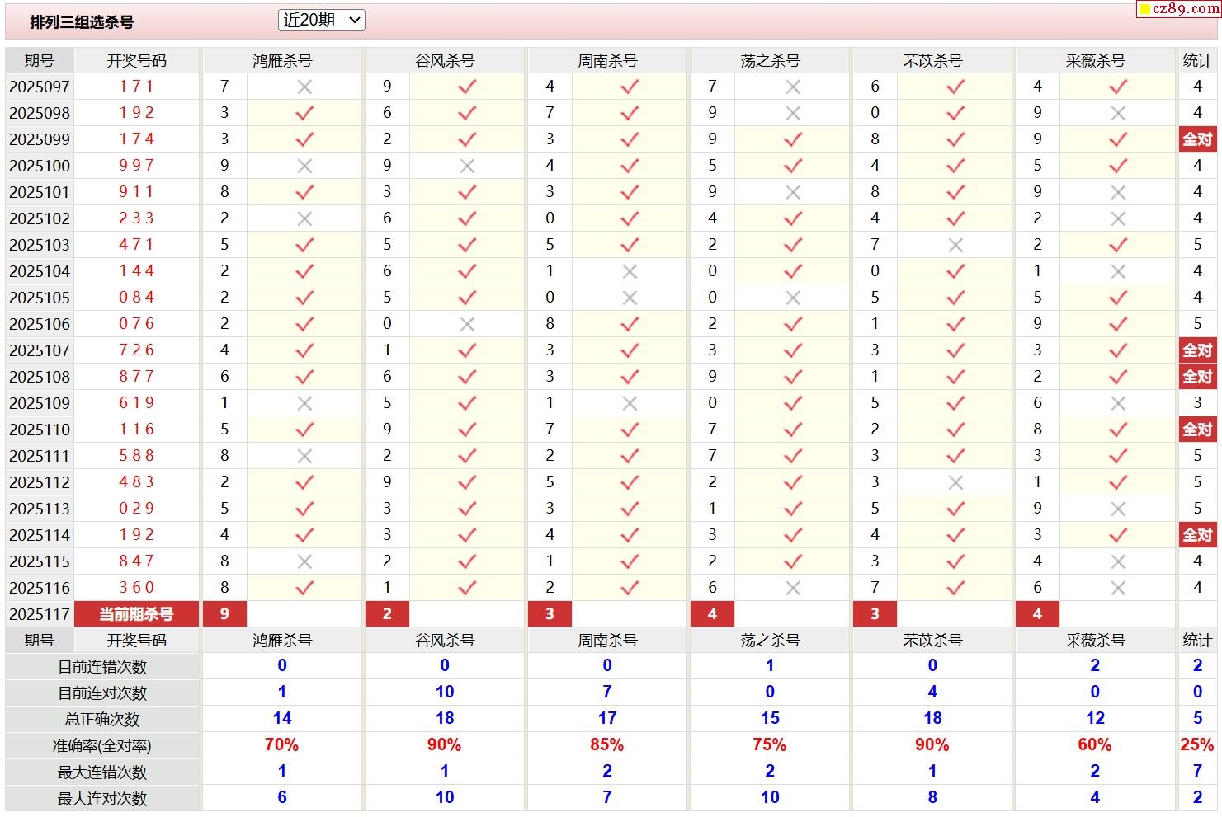
Task: Click the 采薇 cross mark in row 2025116
Action: [x=1118, y=588]
